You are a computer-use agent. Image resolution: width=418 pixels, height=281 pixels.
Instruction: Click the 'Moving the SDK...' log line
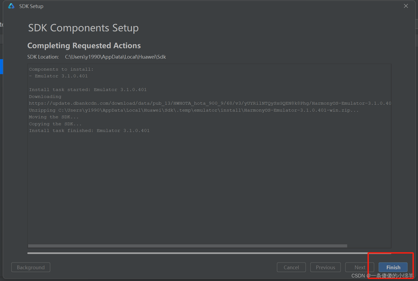(54, 117)
